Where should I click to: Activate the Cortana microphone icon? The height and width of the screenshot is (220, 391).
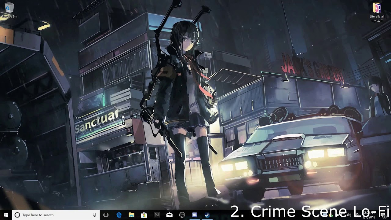pos(94,215)
